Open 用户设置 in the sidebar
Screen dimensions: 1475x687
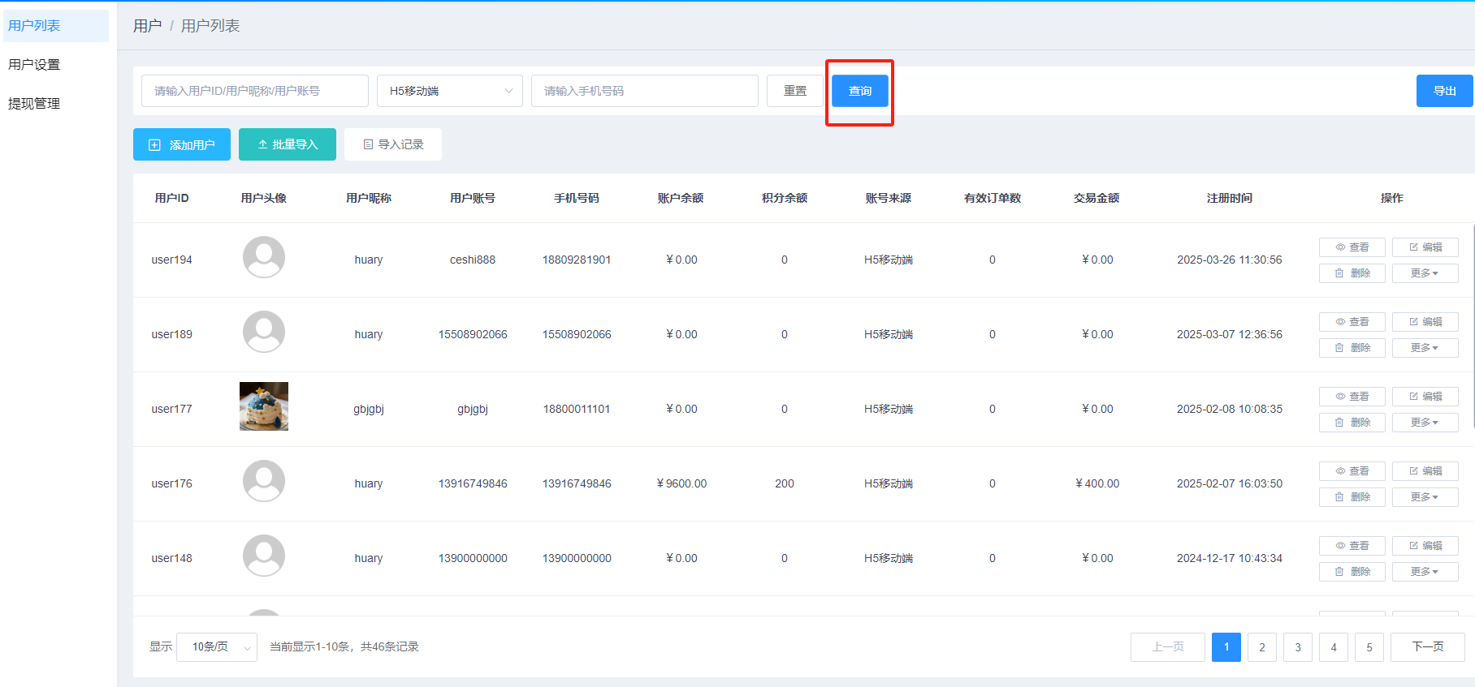(34, 65)
